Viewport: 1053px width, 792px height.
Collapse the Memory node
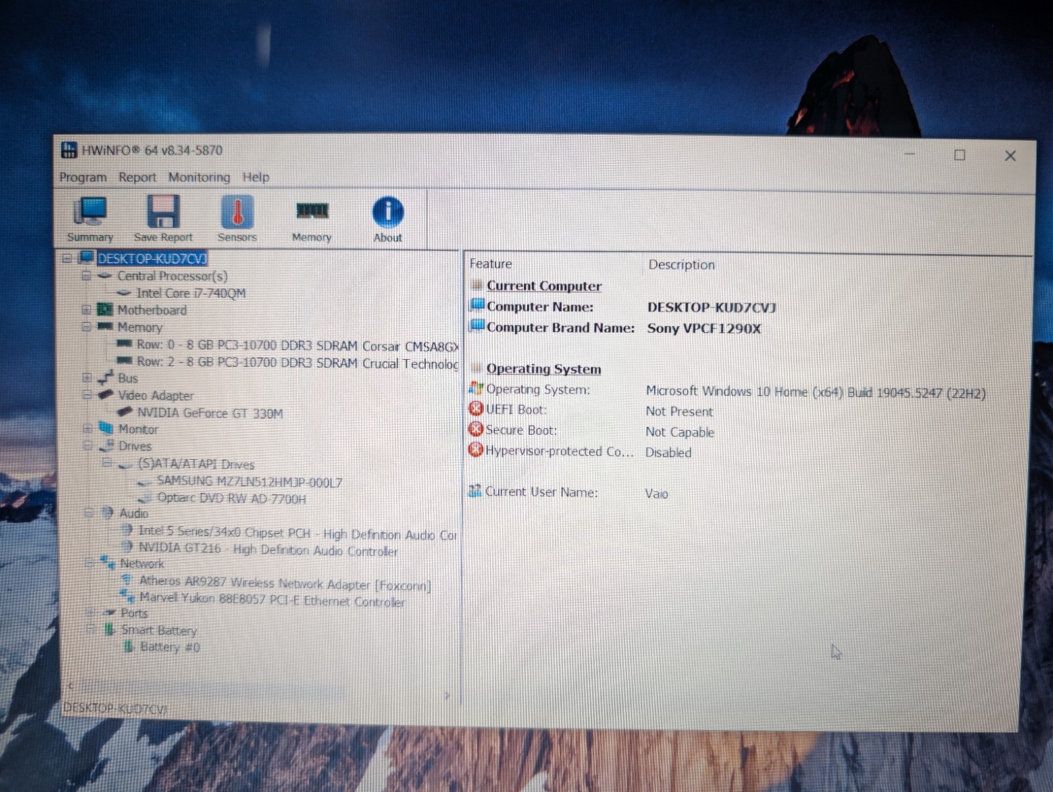point(86,326)
